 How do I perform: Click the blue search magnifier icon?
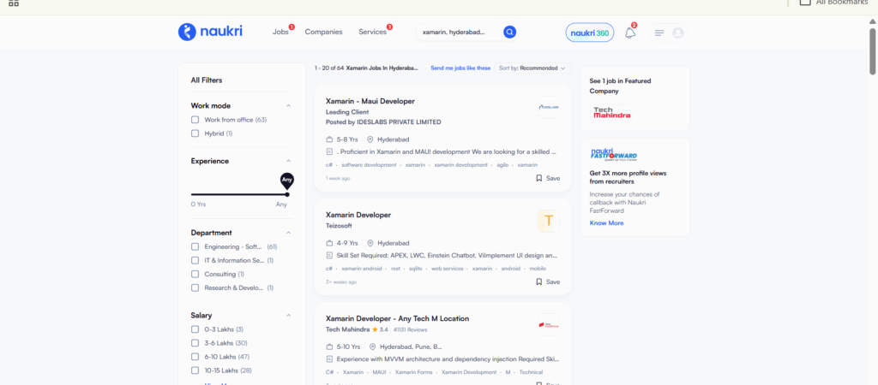click(509, 33)
